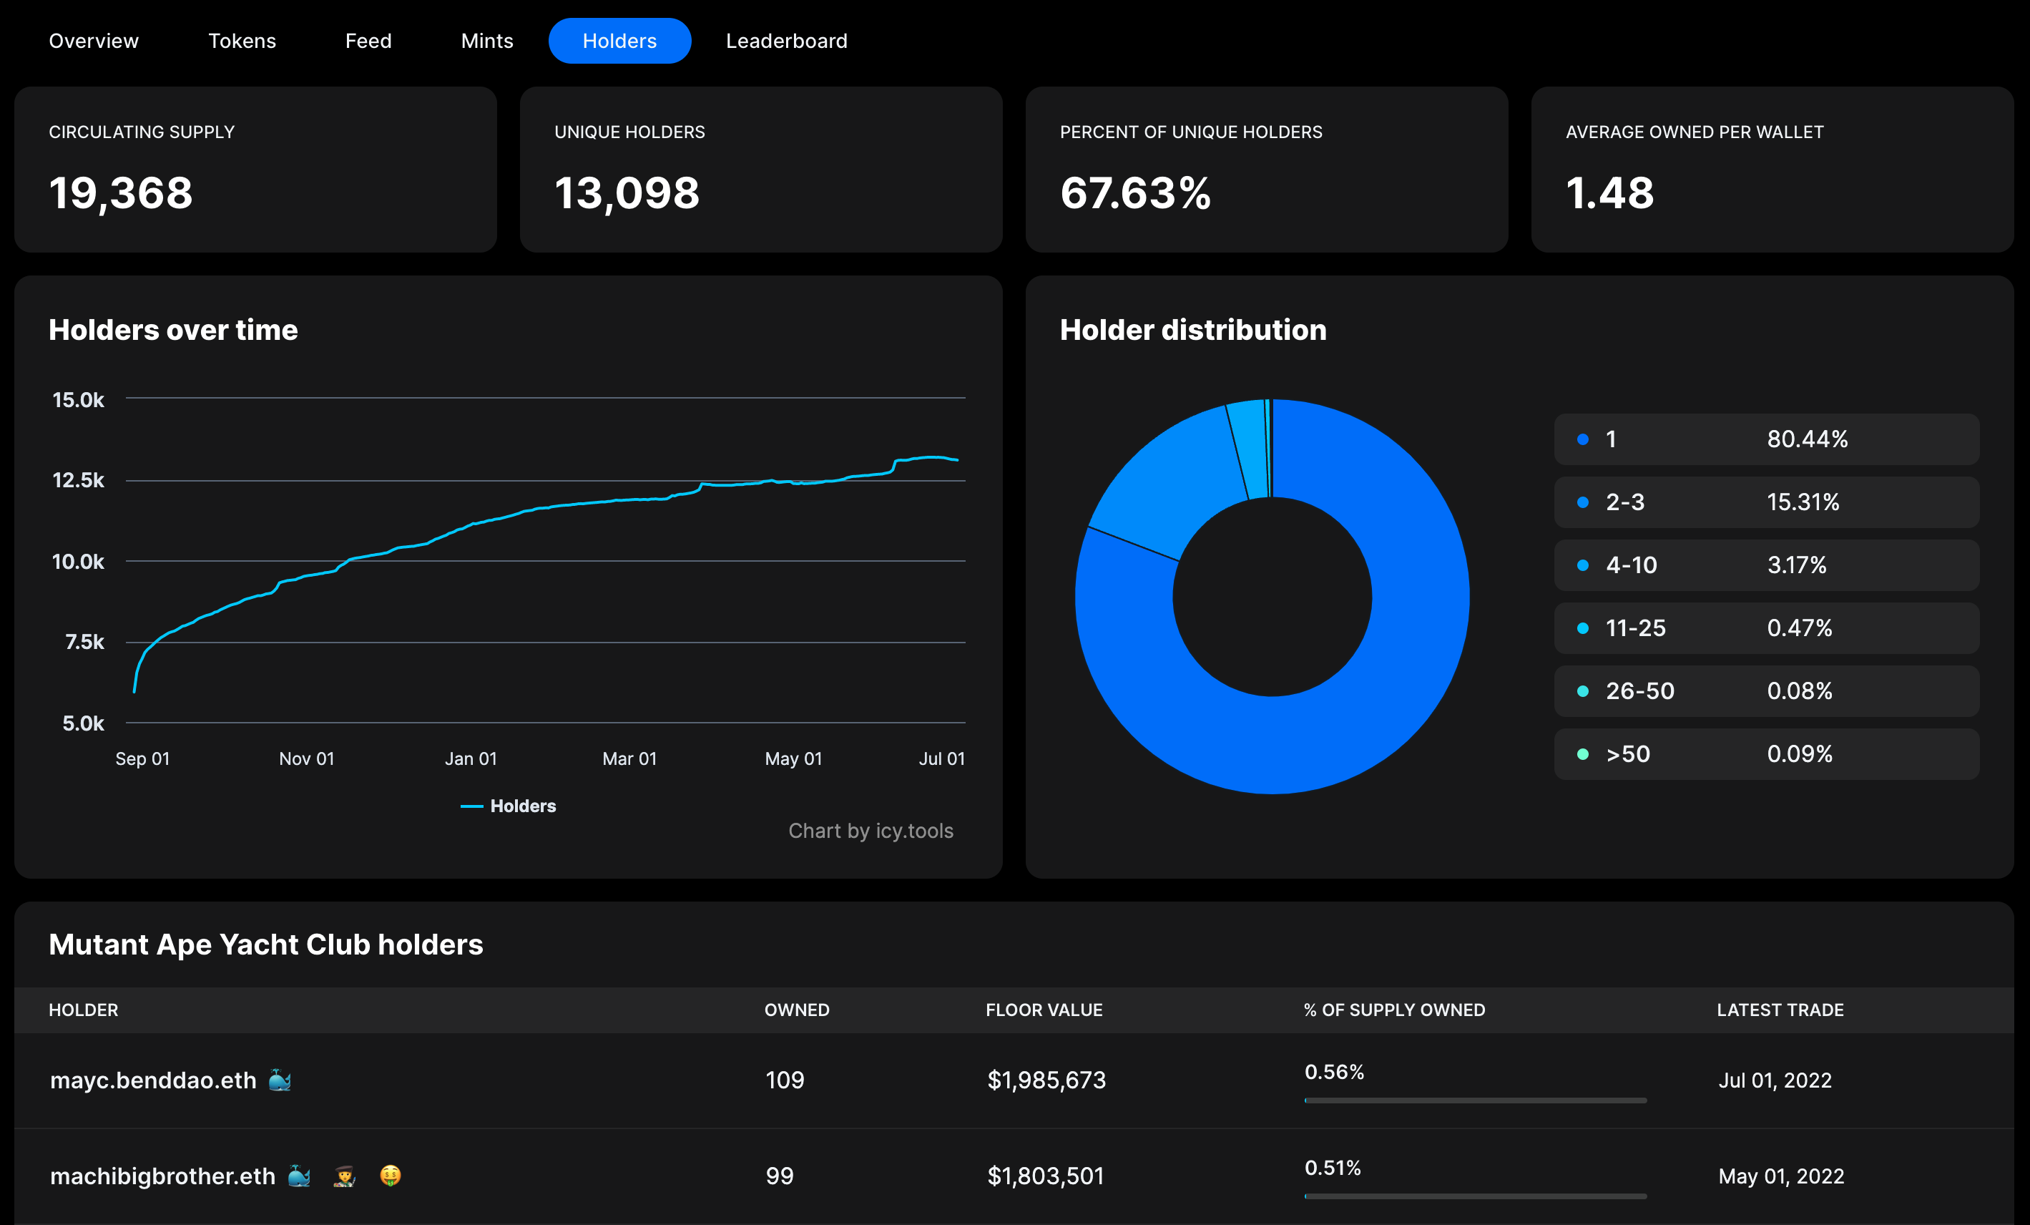Viewport: 2030px width, 1225px height.
Task: Click the Jul 01 axis label
Action: (x=941, y=758)
